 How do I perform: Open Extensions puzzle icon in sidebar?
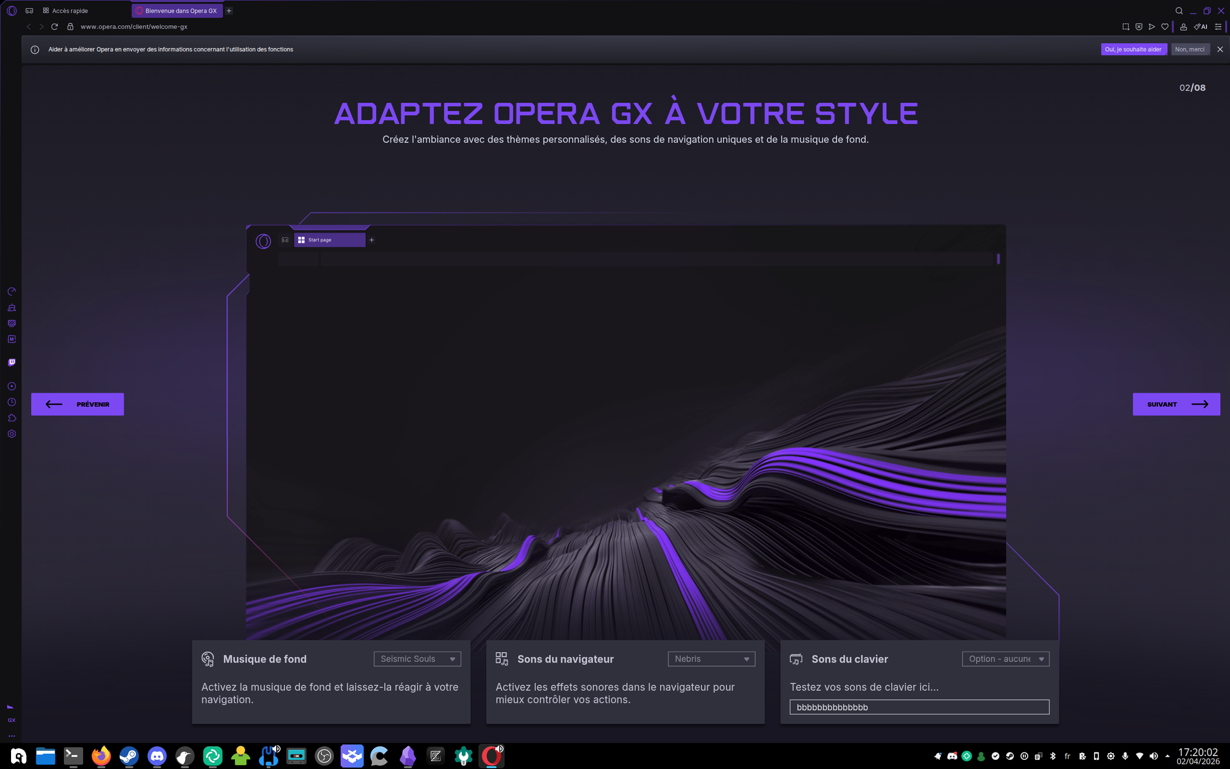point(12,418)
